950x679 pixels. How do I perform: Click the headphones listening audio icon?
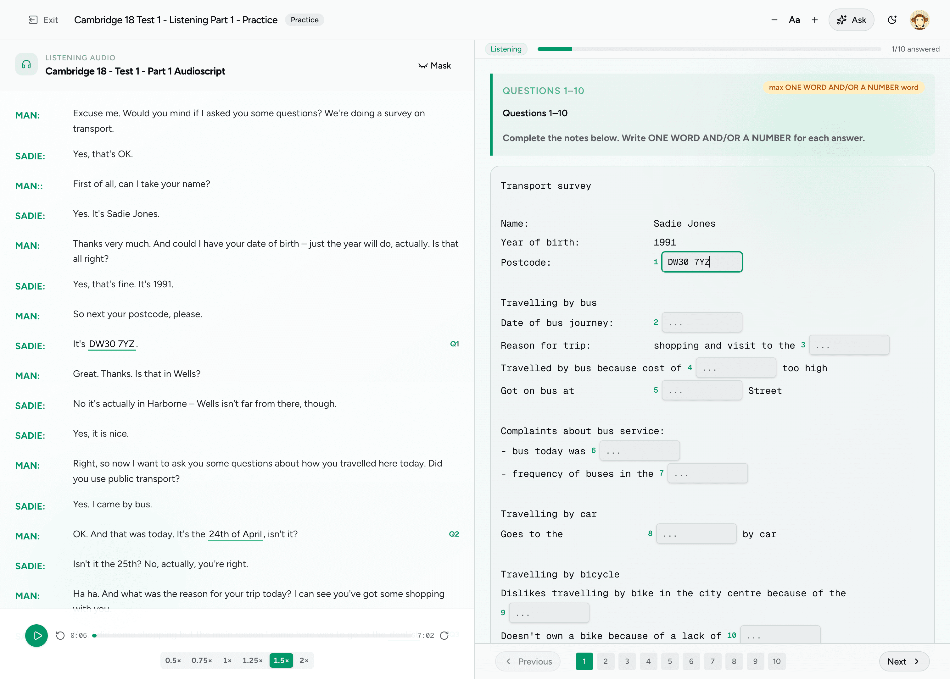coord(26,64)
